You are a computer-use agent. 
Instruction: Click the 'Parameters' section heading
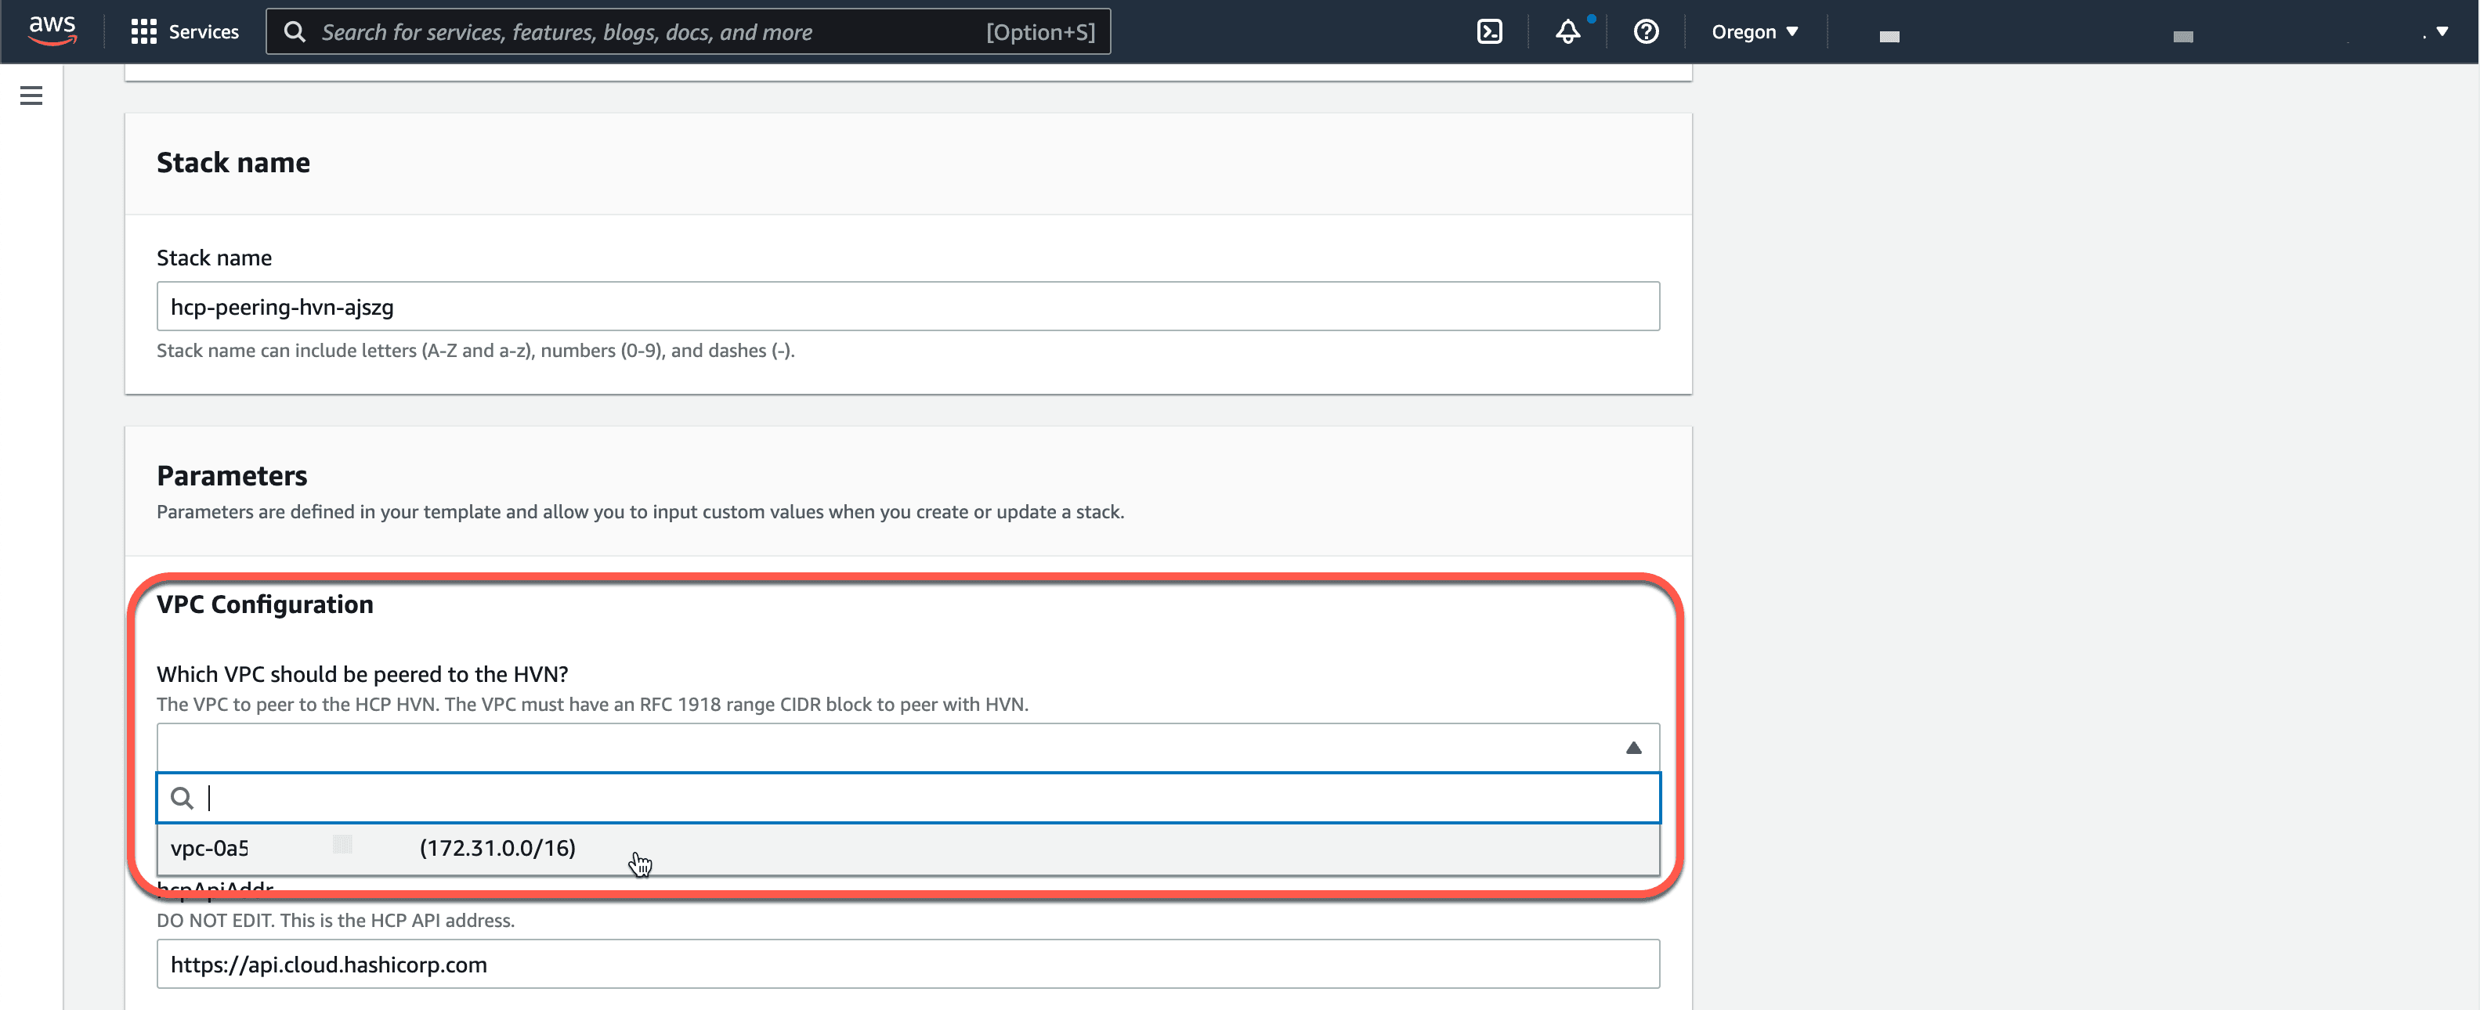(x=232, y=475)
